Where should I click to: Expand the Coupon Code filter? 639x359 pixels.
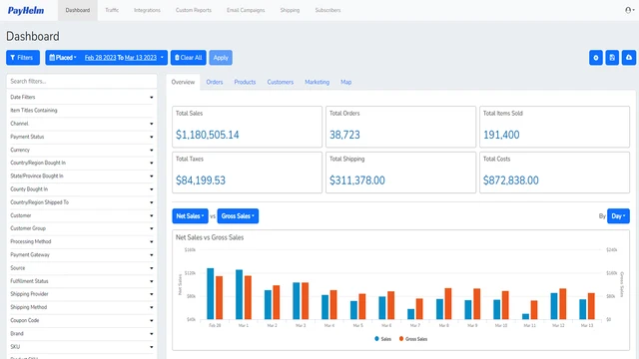[x=82, y=320]
